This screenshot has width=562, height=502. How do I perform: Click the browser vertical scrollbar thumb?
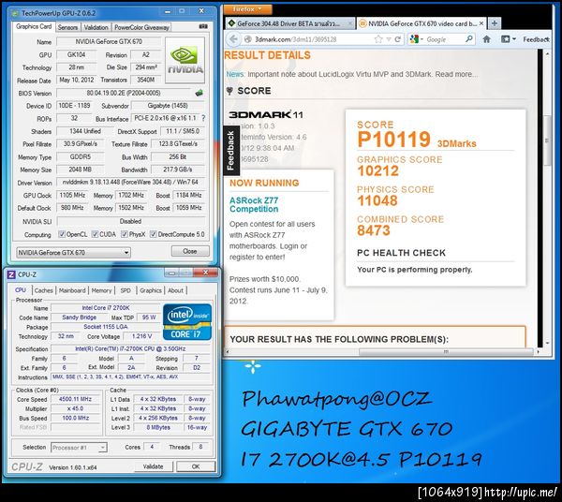coord(547,140)
